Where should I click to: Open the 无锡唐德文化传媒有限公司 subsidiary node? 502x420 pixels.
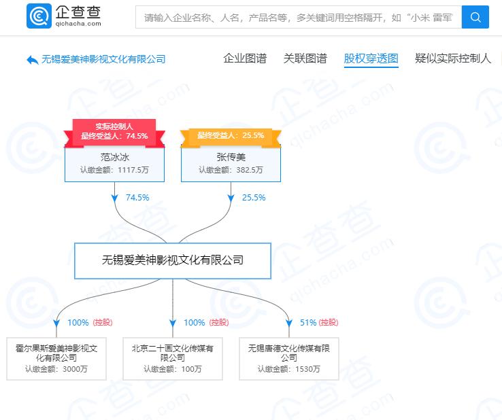(x=289, y=359)
